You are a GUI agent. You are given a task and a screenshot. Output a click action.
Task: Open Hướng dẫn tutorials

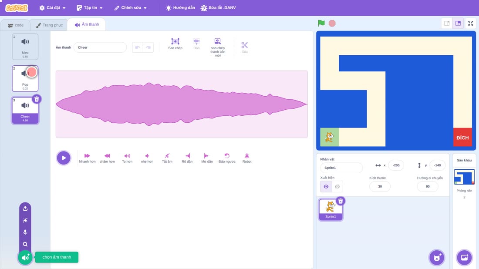click(x=180, y=8)
